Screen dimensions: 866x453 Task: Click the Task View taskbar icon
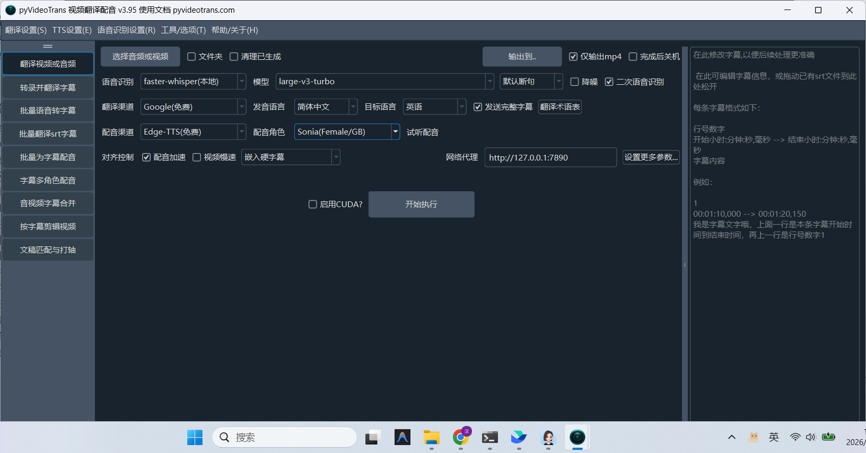coord(373,438)
